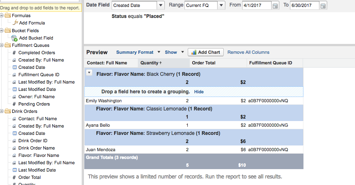This screenshot has height=185, width=355.
Task: Click the Drink Orders folder icon
Action: (x=8, y=111)
